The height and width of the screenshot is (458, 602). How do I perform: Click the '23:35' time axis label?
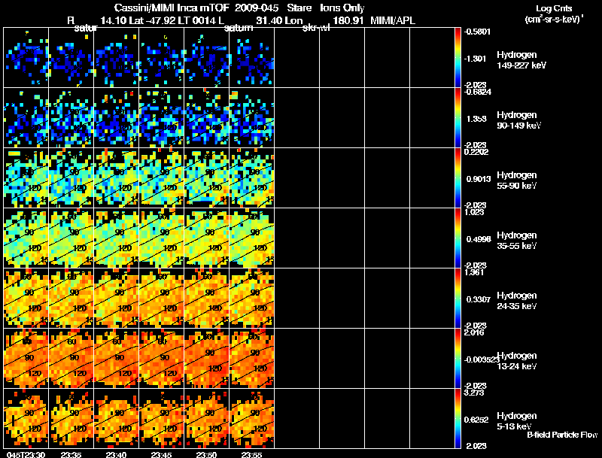71,455
